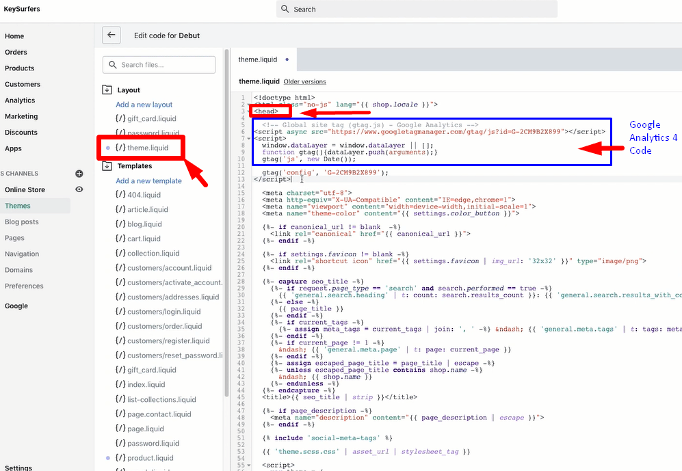Image resolution: width=682 pixels, height=471 pixels.
Task: Open Pages submenu item
Action: pos(14,238)
